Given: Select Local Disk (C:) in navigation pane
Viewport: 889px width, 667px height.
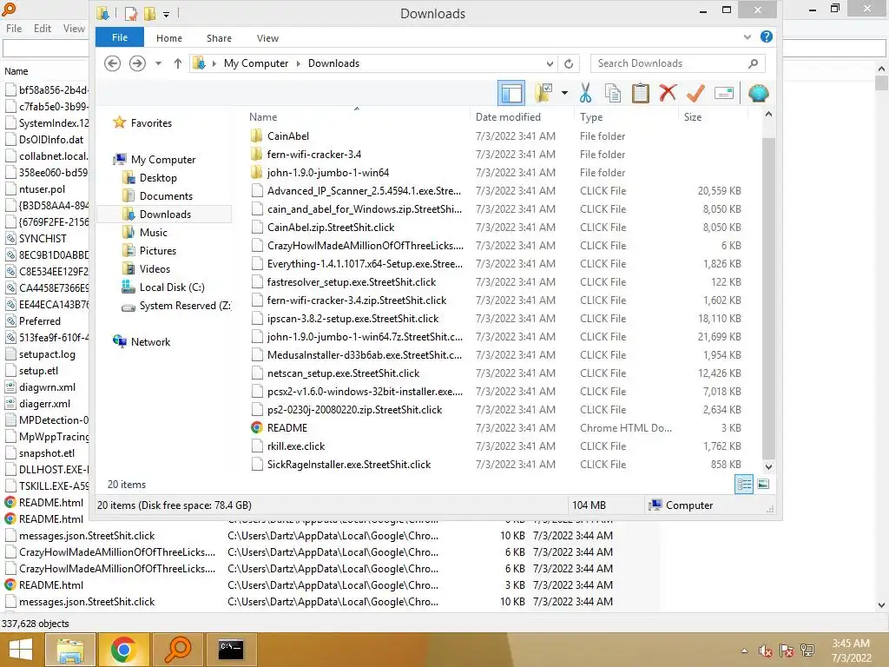Looking at the screenshot, I should click(172, 287).
